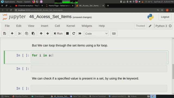Viewport: 174px width, 98px height.
Task: Open the Edit menu
Action: pos(19,26)
